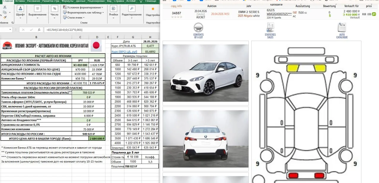
Task: Click the first rating star under lot 34557
Action: (172, 17)
